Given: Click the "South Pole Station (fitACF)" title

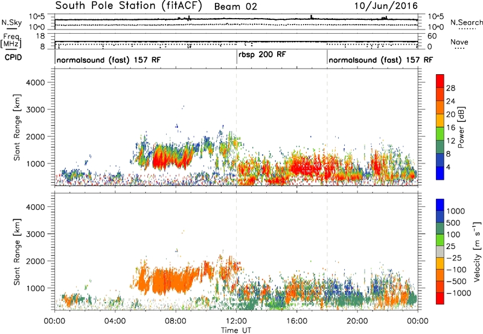Looking at the screenshot, I should click(x=129, y=6).
